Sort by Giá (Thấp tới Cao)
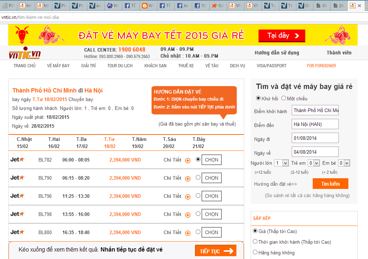 (255, 231)
